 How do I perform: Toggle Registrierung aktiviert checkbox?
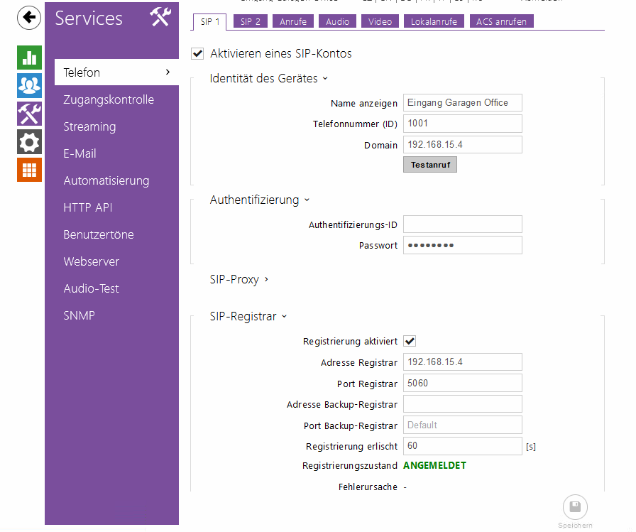[x=410, y=341]
